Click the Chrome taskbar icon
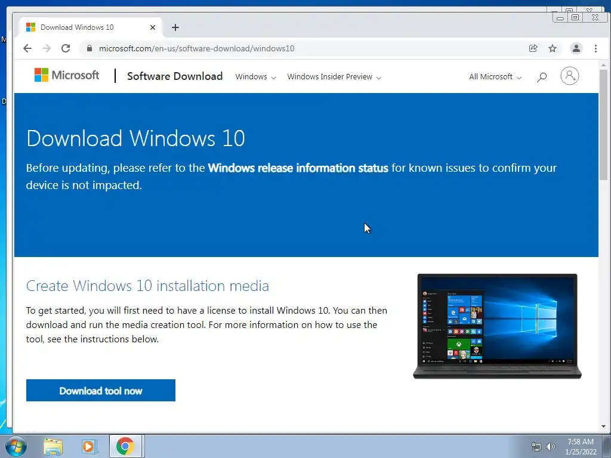 [125, 446]
